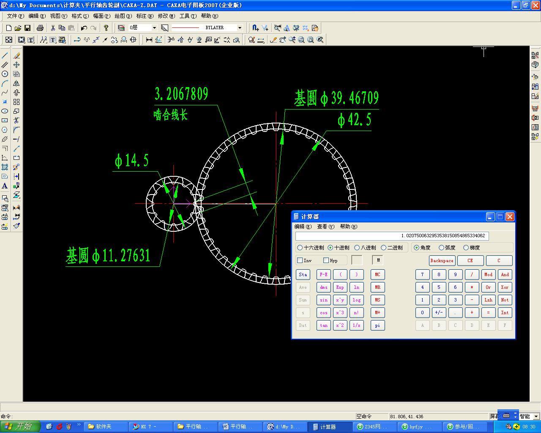The width and height of the screenshot is (541, 433).
Task: Undo the last operation
Action: [84, 28]
